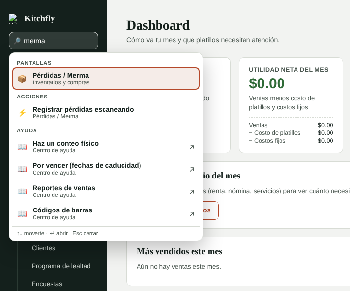Image resolution: width=350 pixels, height=291 pixels.
Task: Click external arrow for Por vencer
Action: (x=192, y=169)
